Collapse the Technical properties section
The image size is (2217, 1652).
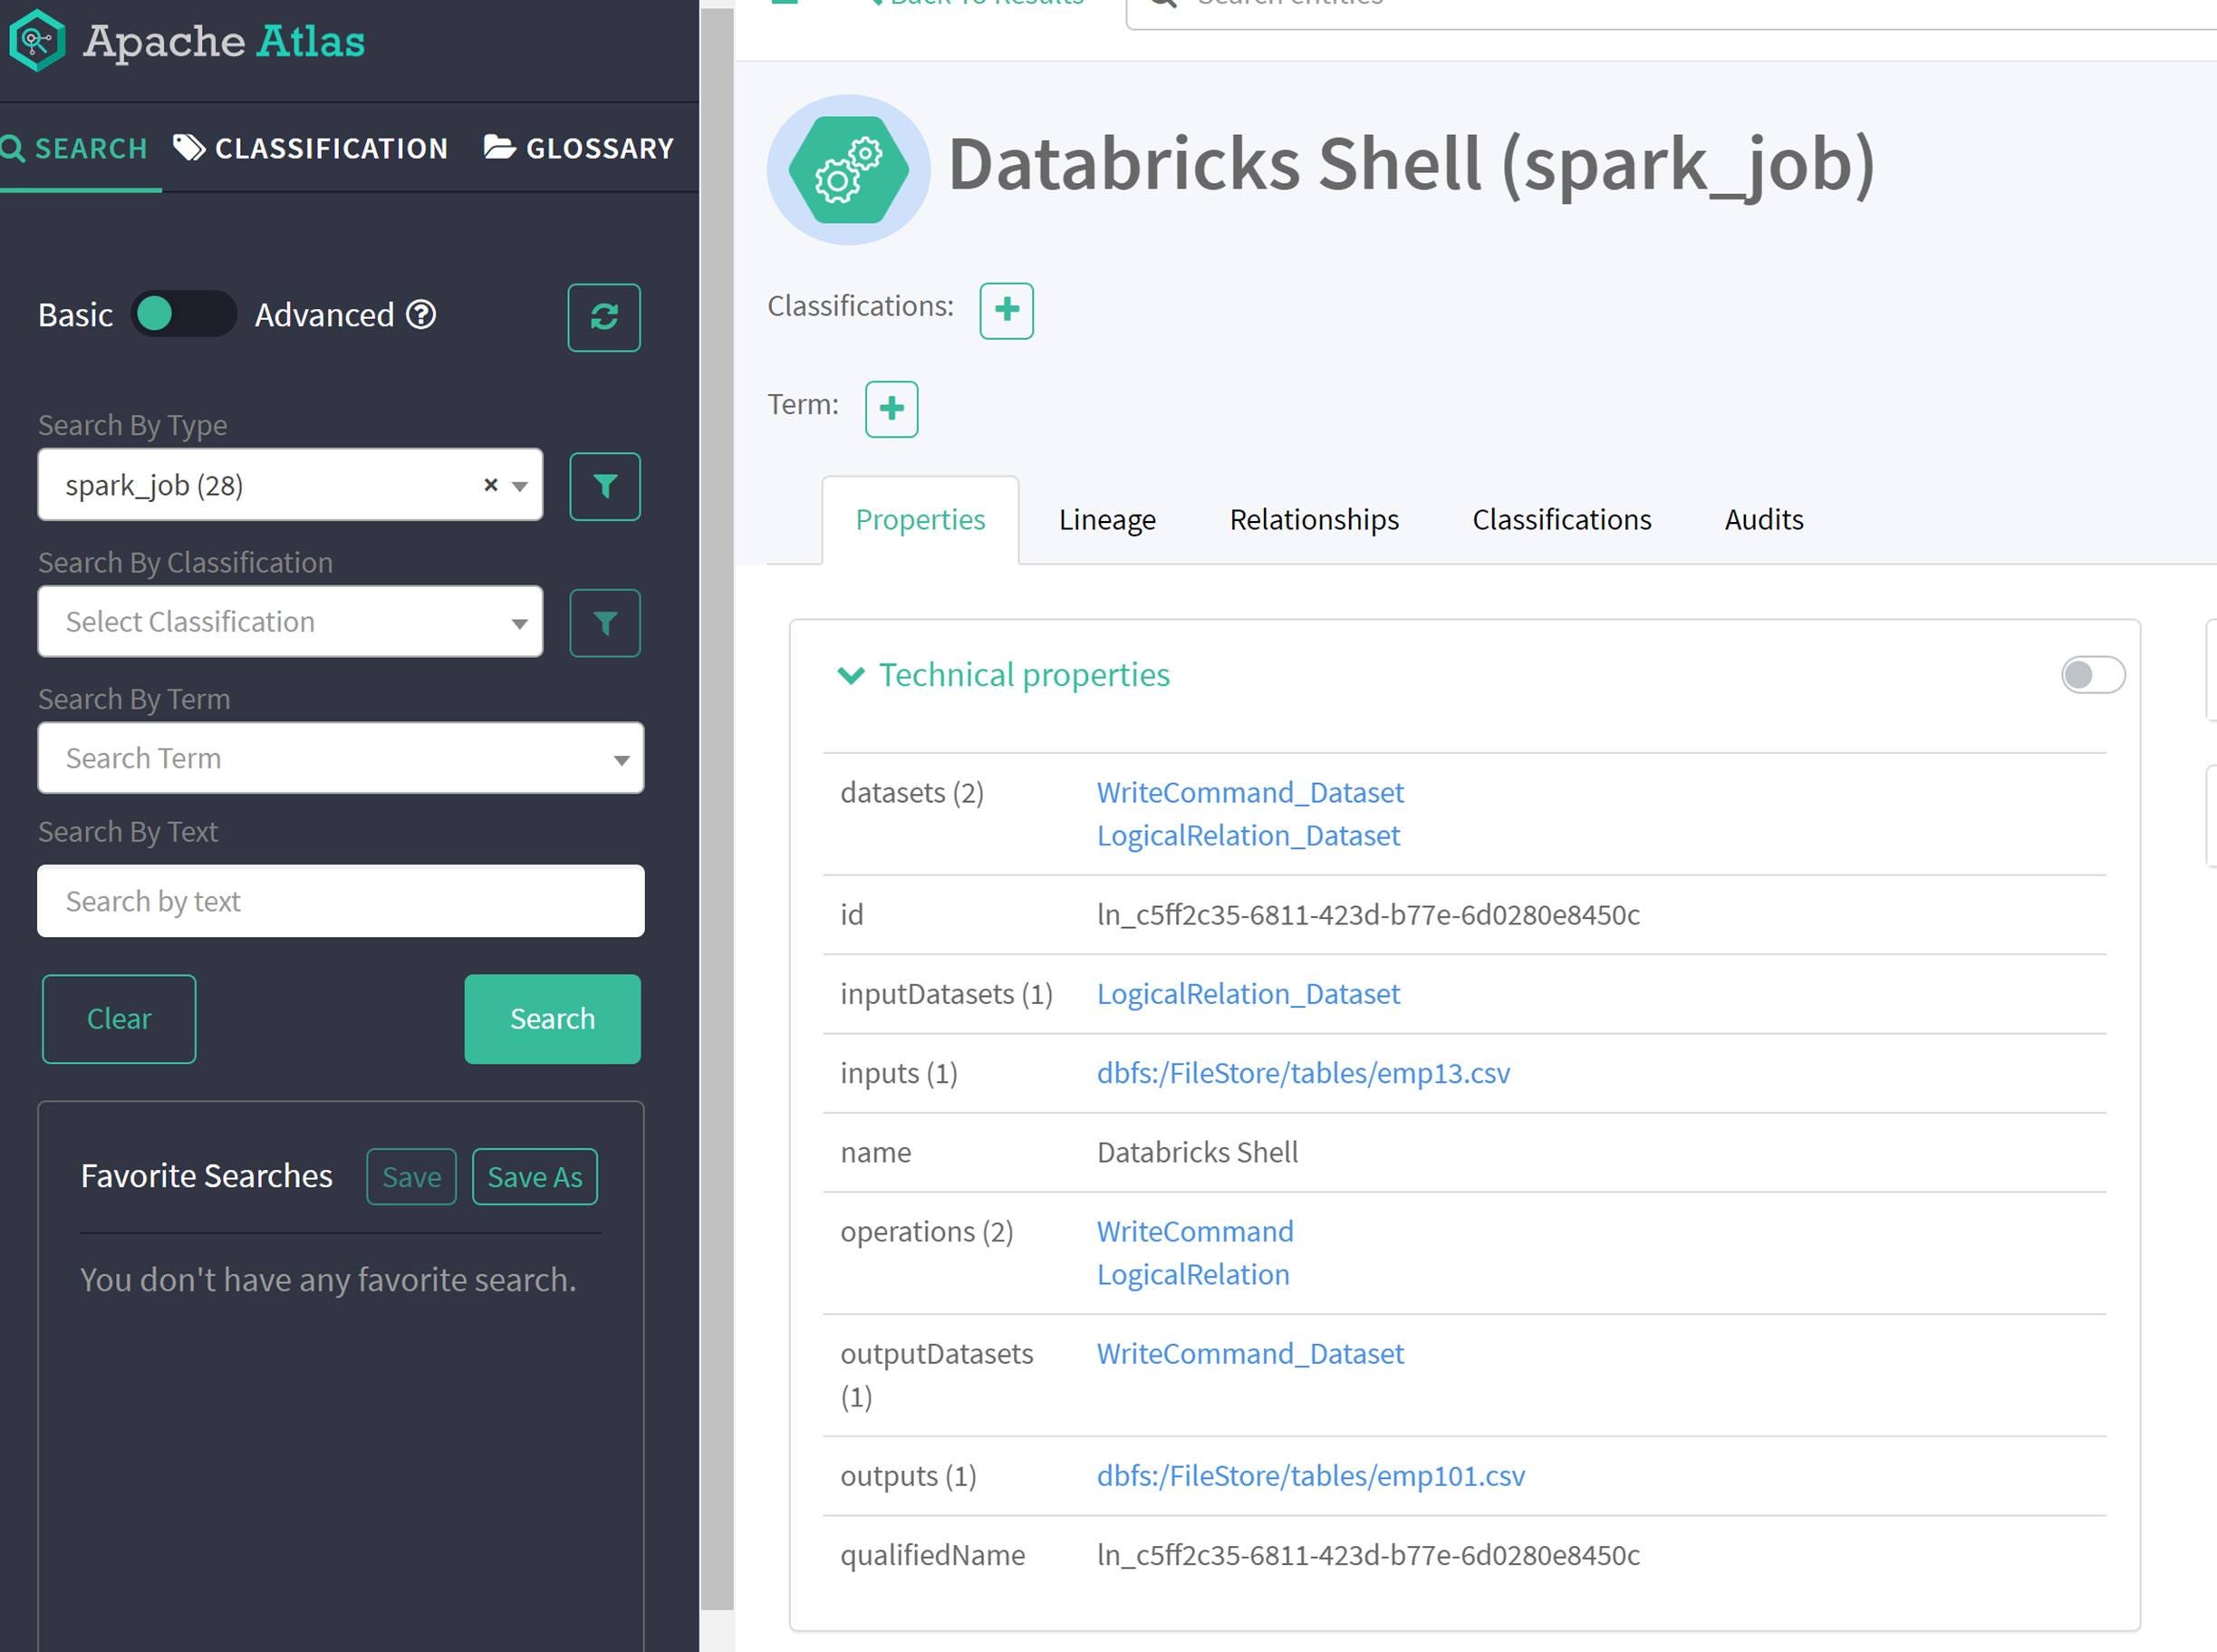click(x=851, y=675)
